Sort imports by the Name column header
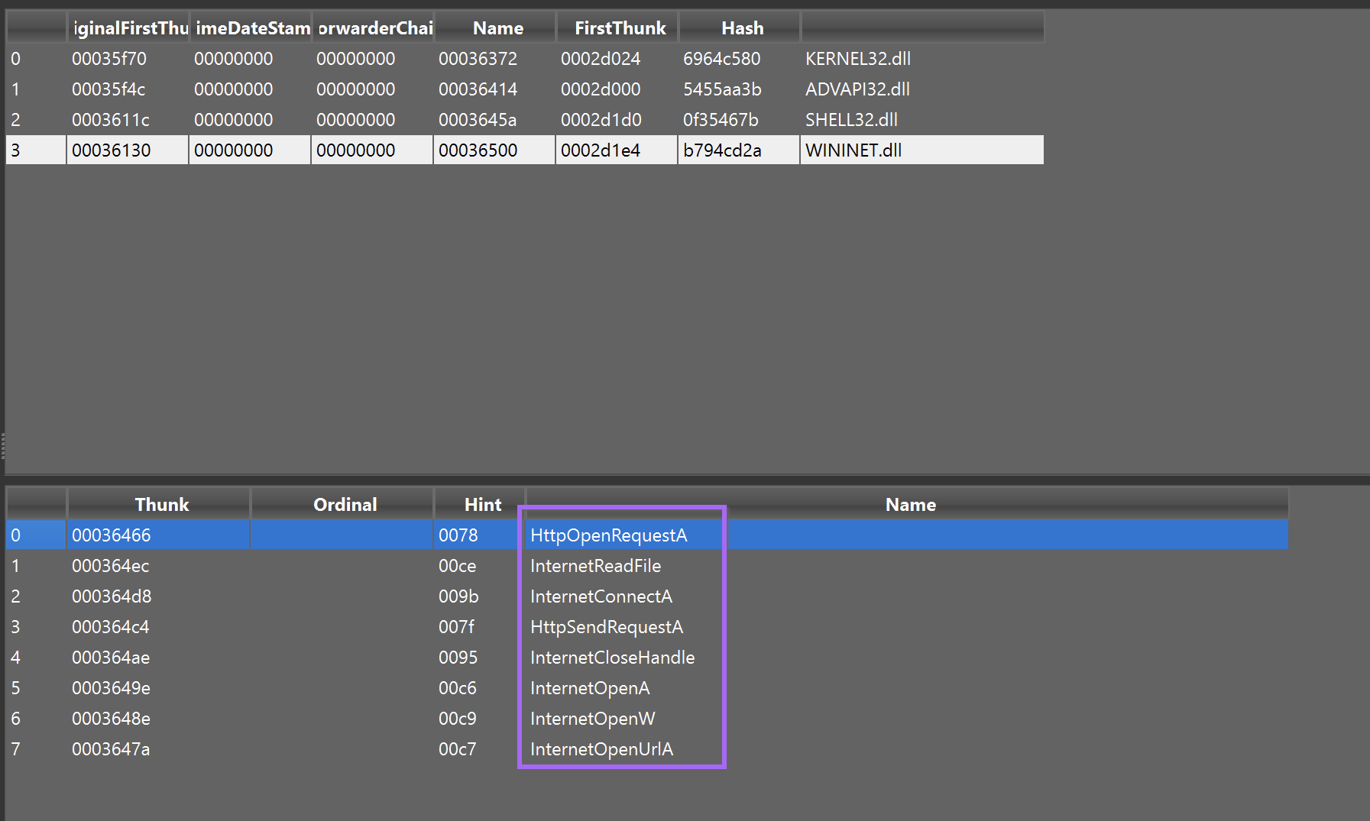This screenshot has height=821, width=1370. (497, 27)
